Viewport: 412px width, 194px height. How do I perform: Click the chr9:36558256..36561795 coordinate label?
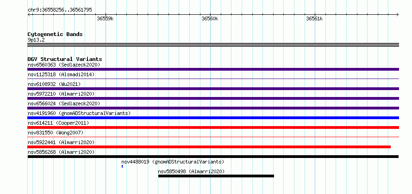[60, 10]
